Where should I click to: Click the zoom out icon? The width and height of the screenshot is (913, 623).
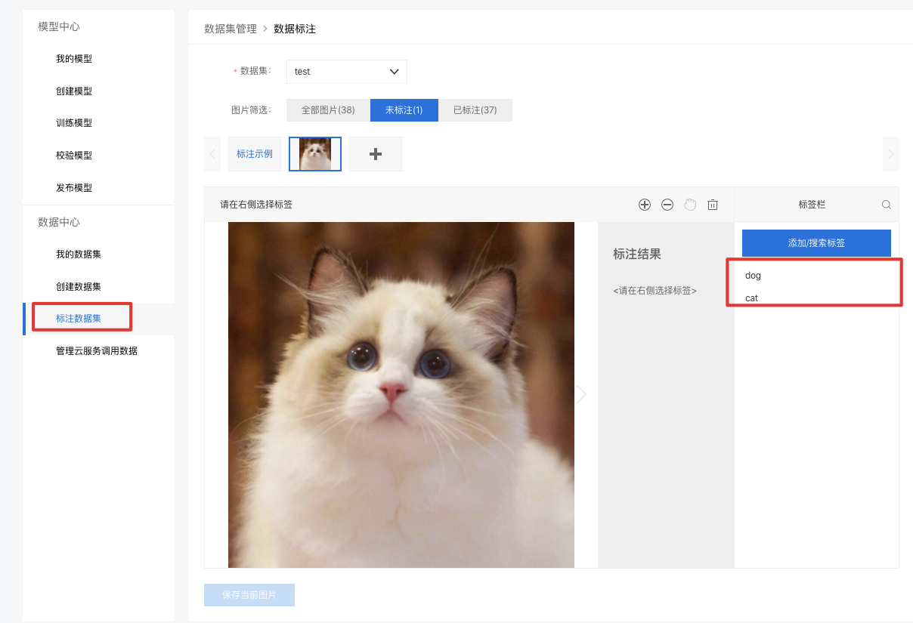[x=667, y=204]
